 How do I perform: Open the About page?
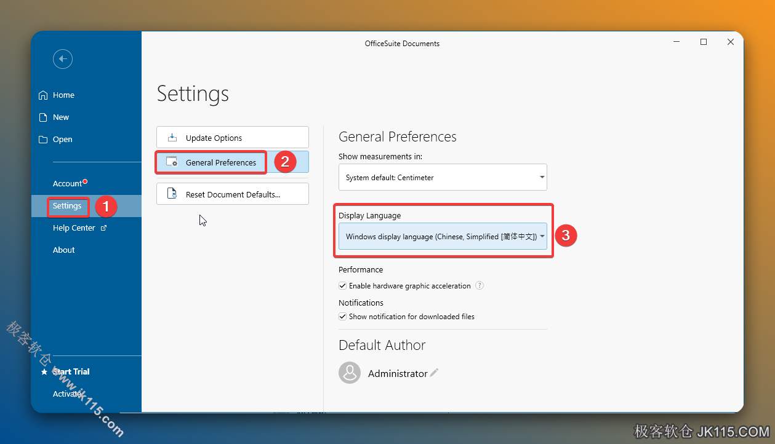coord(64,250)
